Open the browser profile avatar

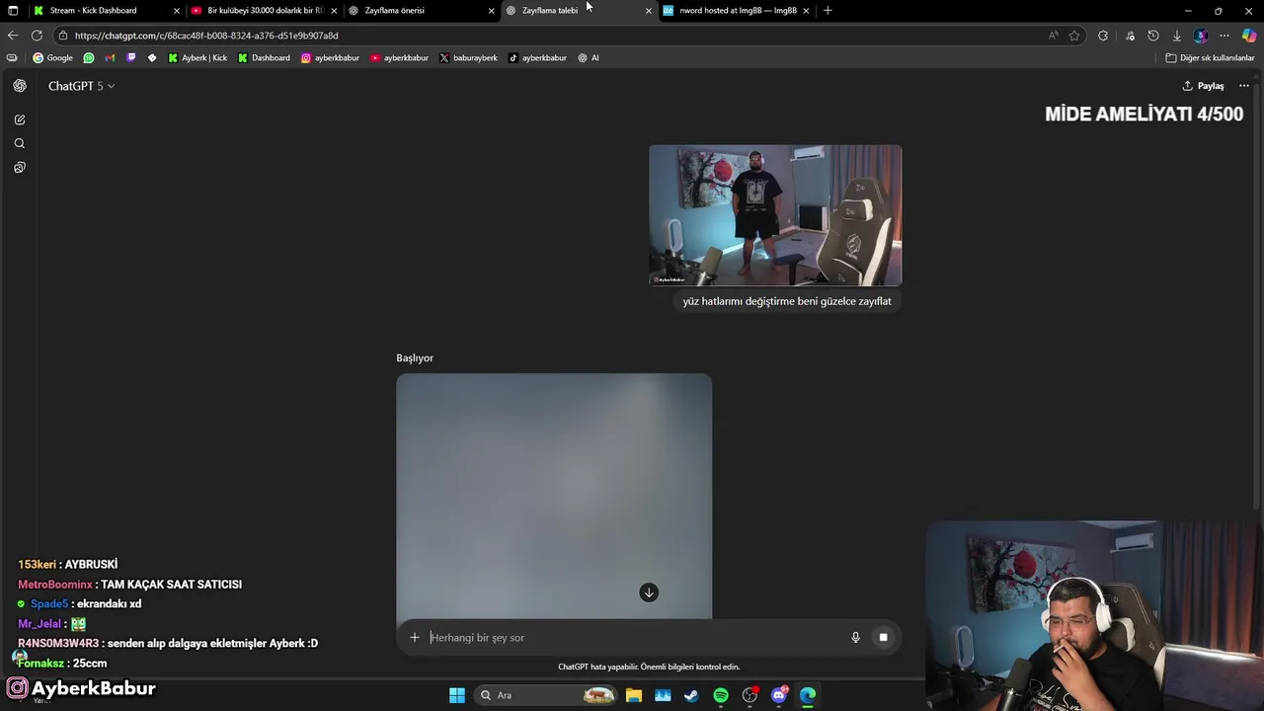(x=1200, y=36)
